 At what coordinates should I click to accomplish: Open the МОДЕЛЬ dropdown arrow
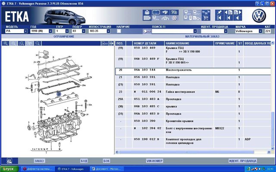coord(26,31)
